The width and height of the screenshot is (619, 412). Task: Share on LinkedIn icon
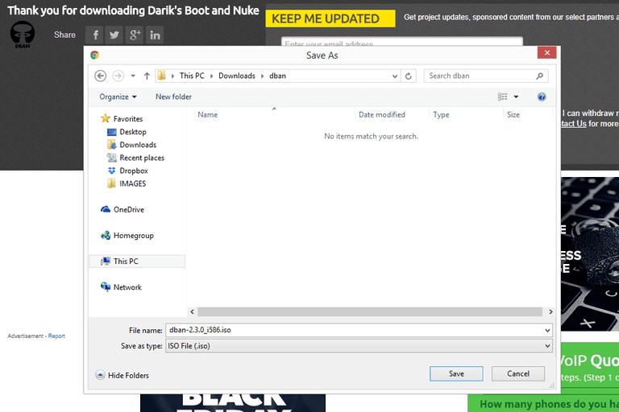pos(155,35)
